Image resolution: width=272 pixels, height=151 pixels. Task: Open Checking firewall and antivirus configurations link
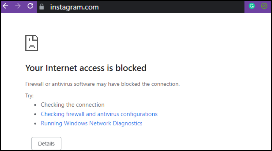[x=99, y=114]
